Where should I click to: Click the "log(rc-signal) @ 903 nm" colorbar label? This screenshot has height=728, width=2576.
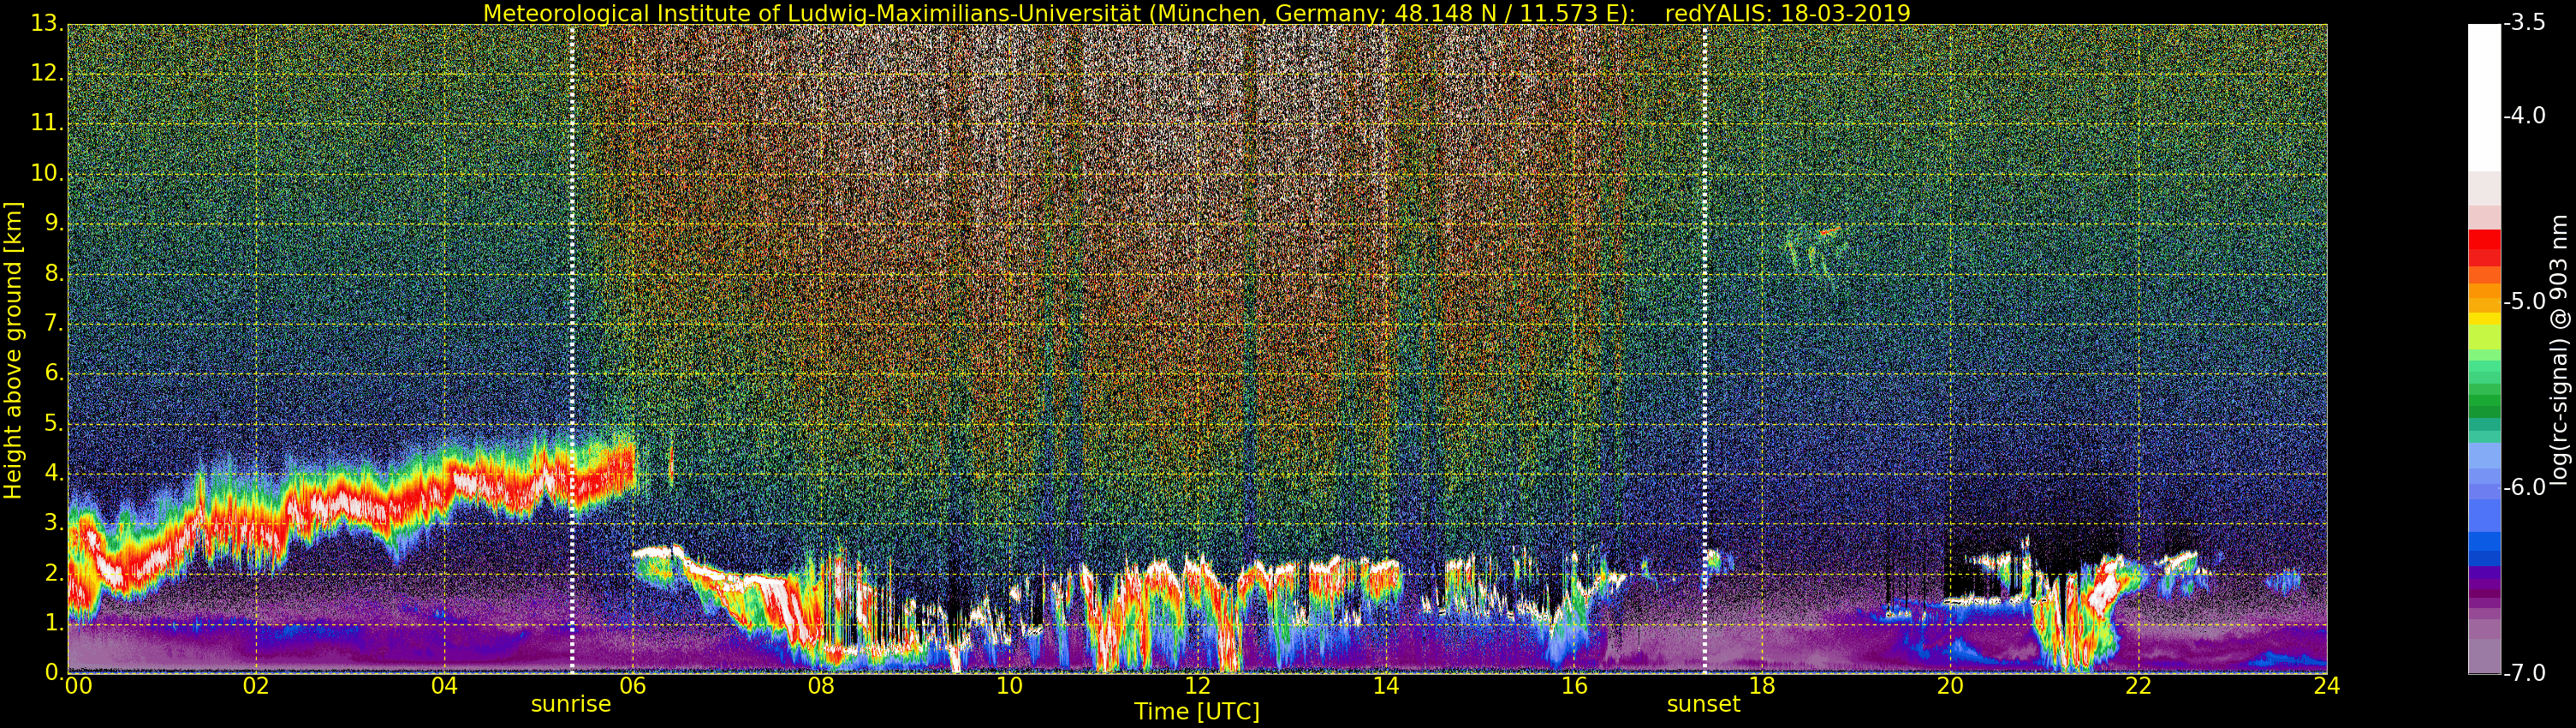[2558, 350]
